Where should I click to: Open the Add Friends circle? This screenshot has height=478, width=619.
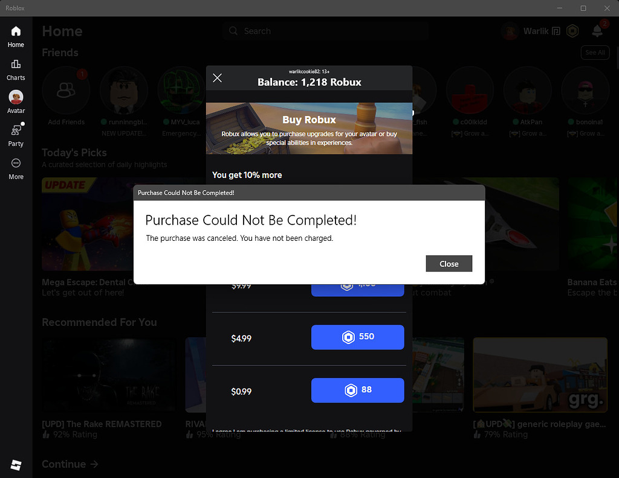click(66, 91)
